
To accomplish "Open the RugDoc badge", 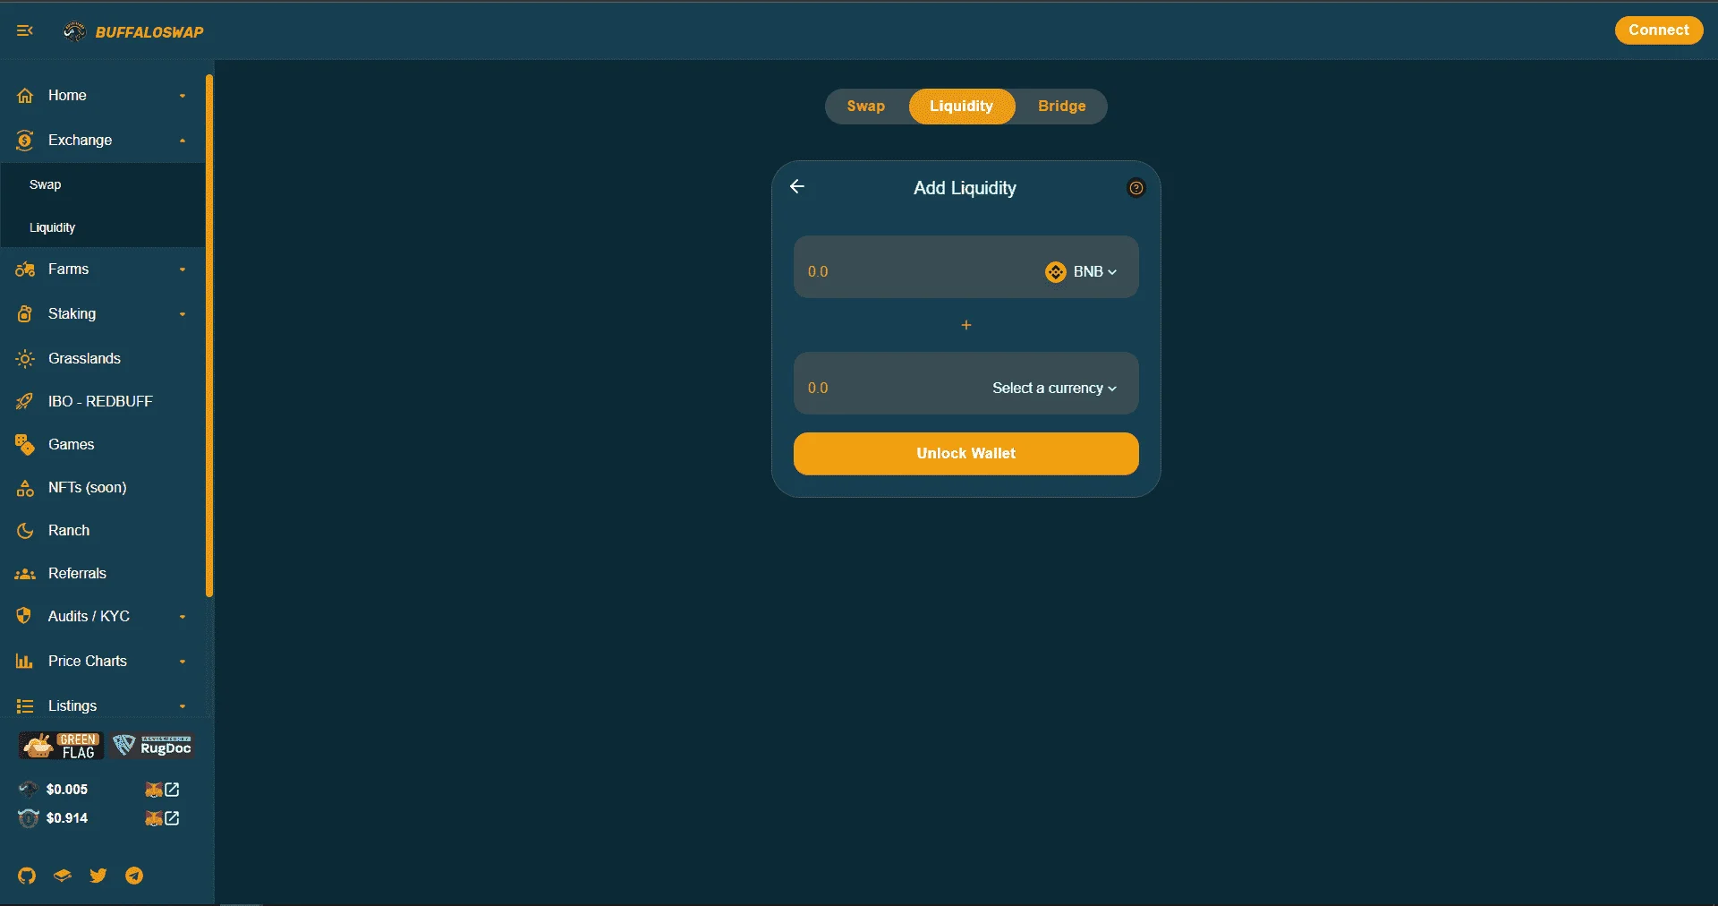I will click(x=153, y=746).
